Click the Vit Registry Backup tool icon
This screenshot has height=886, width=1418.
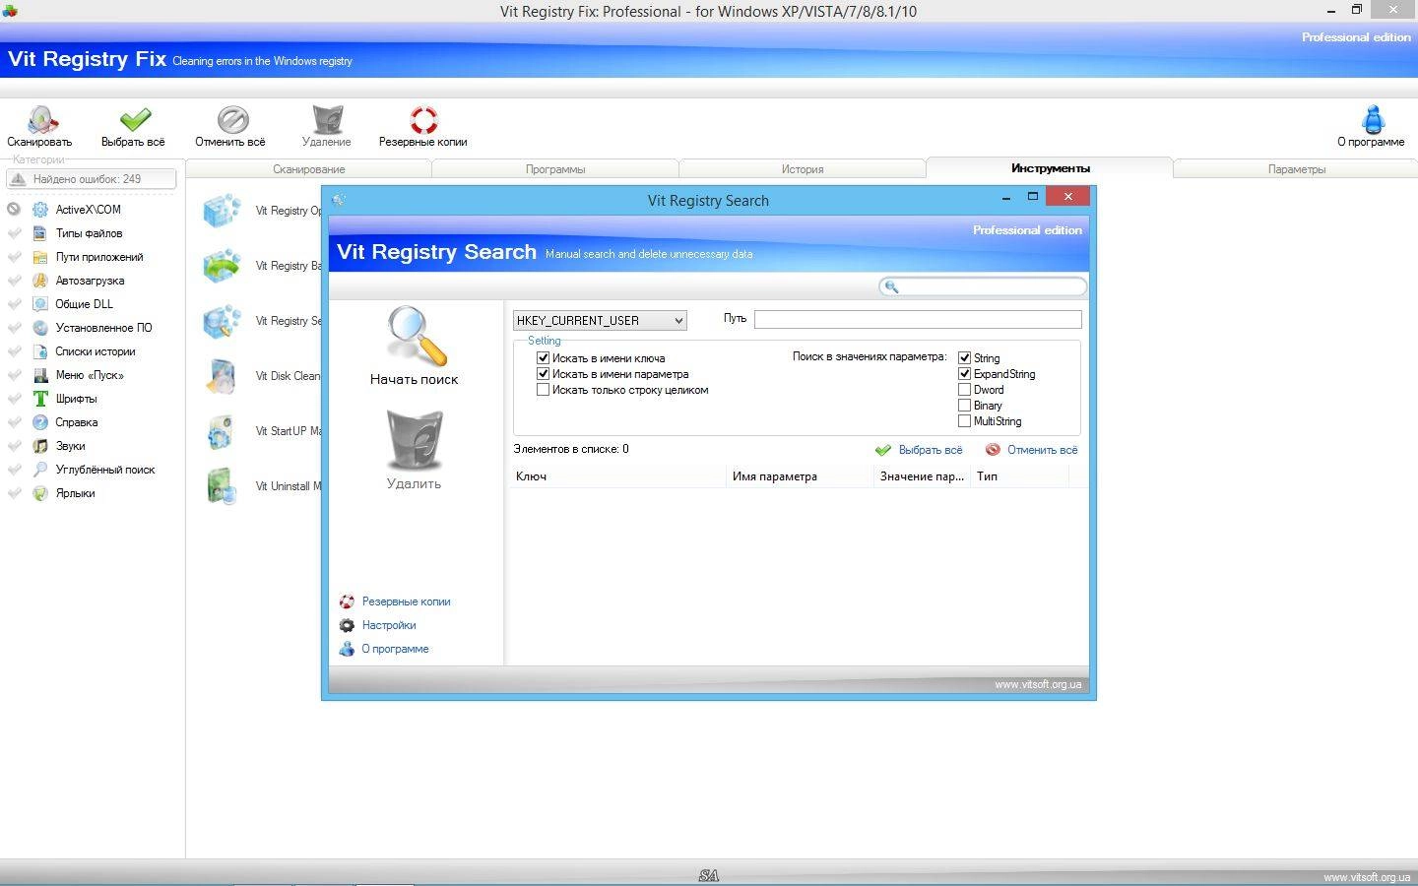click(222, 266)
